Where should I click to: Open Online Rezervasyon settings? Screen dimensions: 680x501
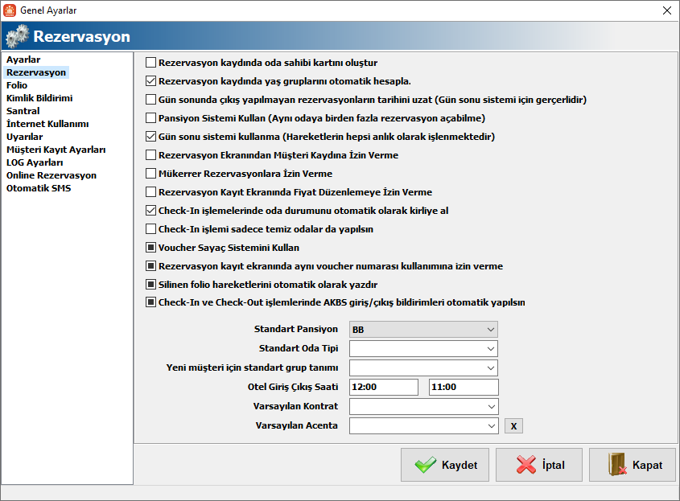click(x=52, y=175)
